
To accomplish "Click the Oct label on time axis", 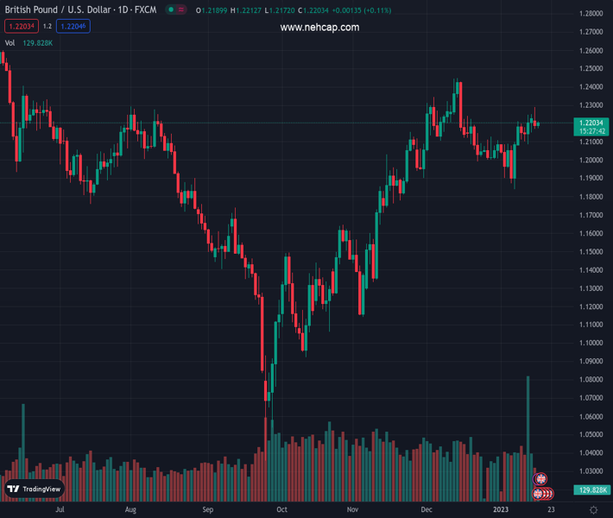I will click(281, 509).
